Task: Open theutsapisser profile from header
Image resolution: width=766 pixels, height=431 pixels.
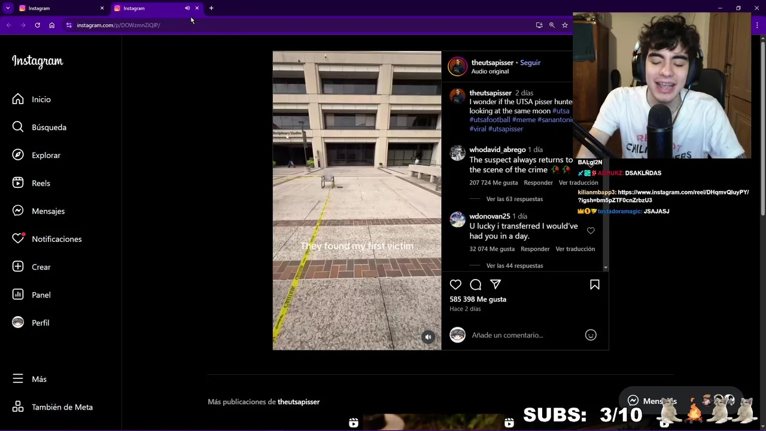Action: [493, 62]
